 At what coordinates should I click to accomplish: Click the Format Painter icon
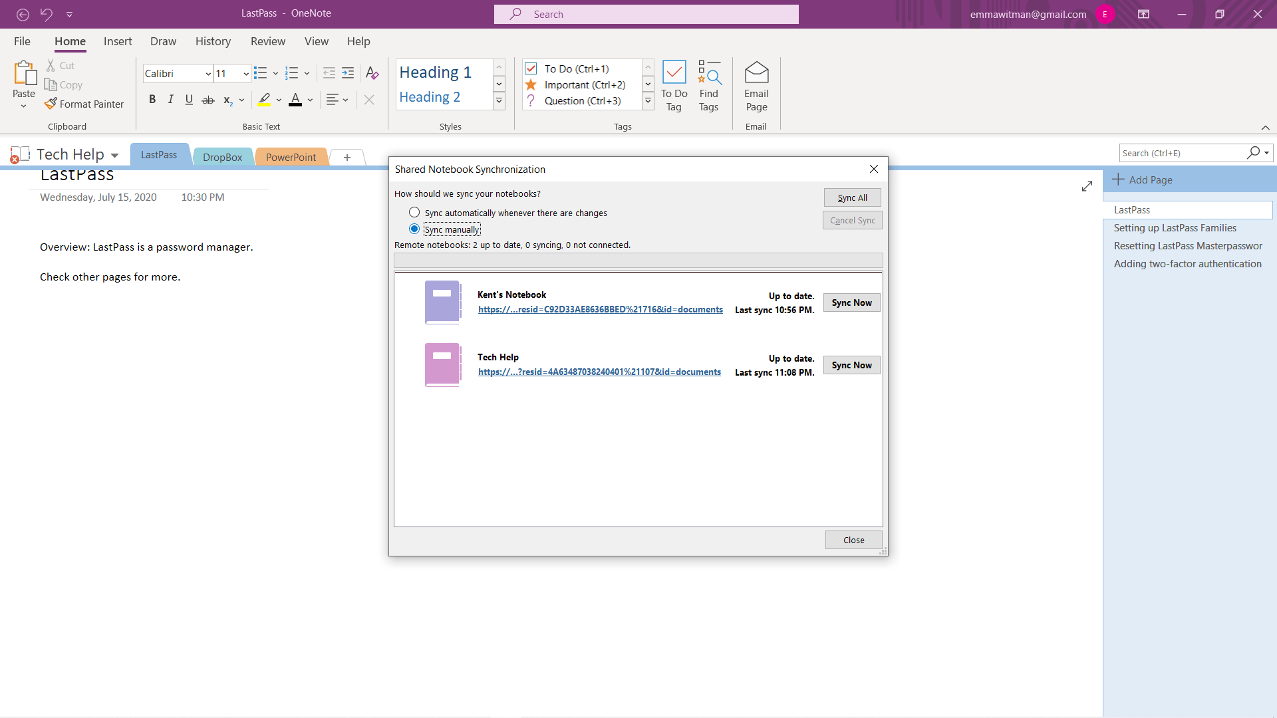click(x=51, y=104)
